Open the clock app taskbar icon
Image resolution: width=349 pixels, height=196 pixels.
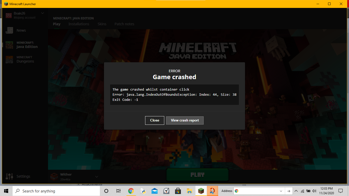[x=166, y=191]
